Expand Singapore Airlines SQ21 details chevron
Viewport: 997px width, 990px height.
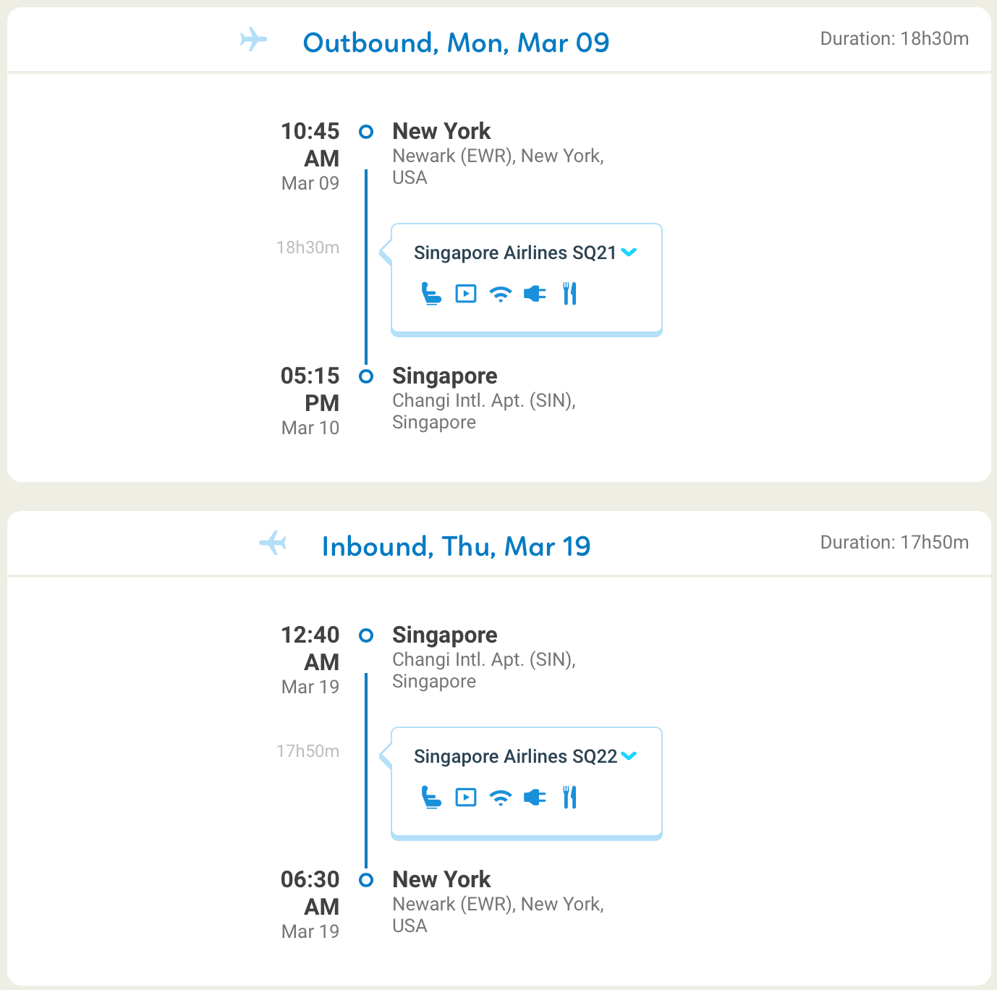tap(629, 253)
